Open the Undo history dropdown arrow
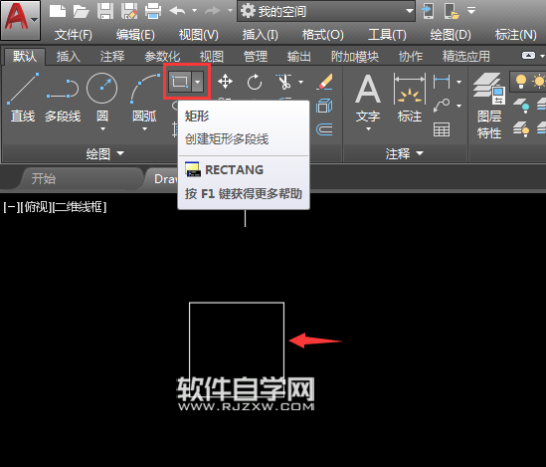The width and height of the screenshot is (546, 467). 195,11
